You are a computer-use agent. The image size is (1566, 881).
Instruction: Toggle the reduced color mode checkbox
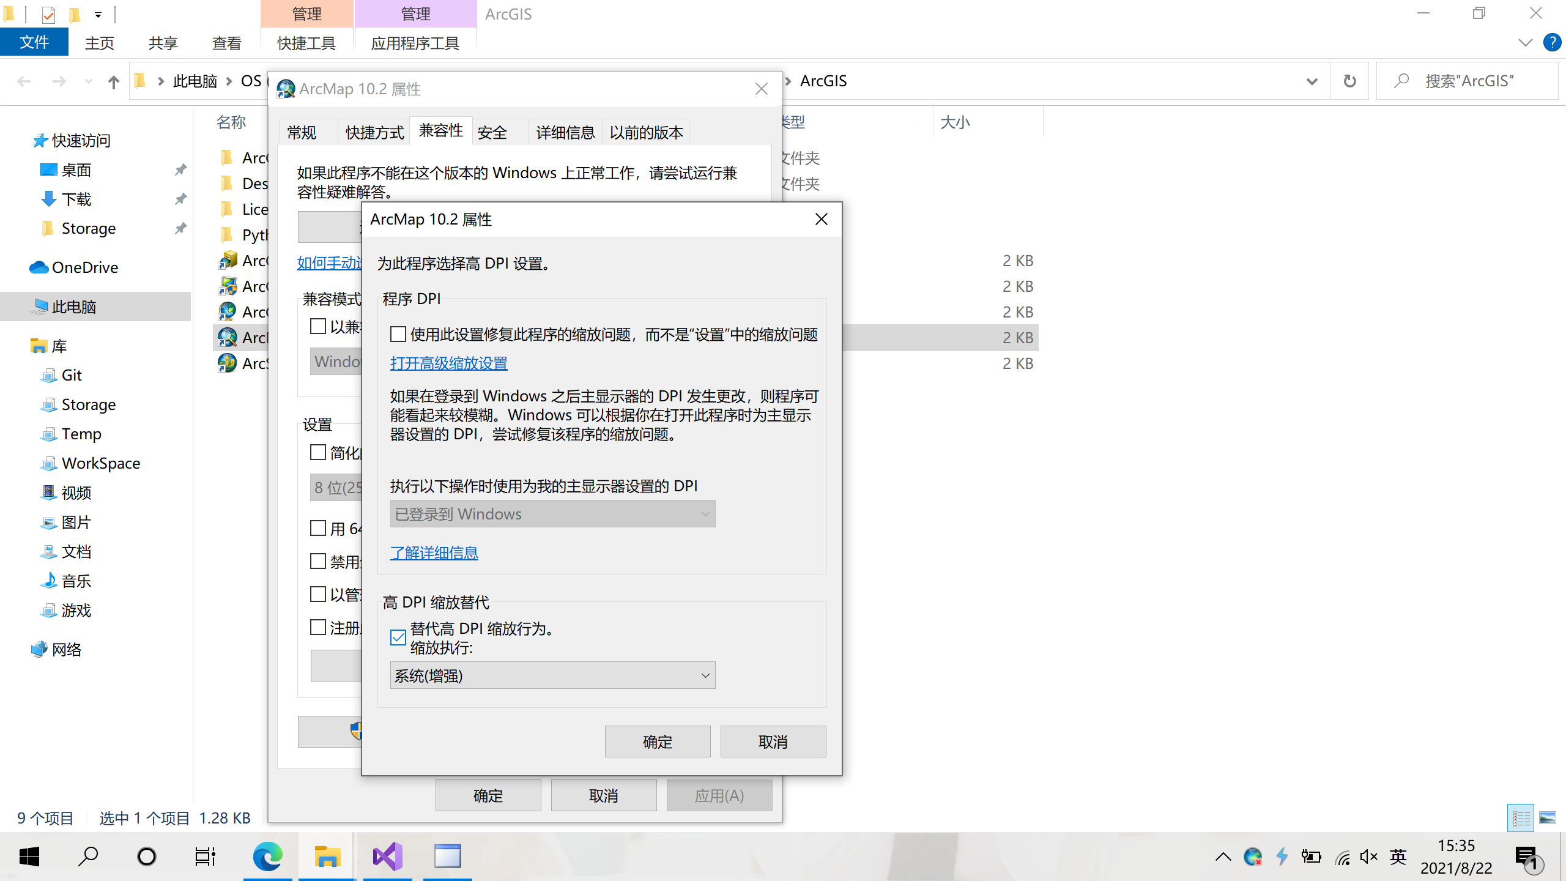click(x=318, y=452)
